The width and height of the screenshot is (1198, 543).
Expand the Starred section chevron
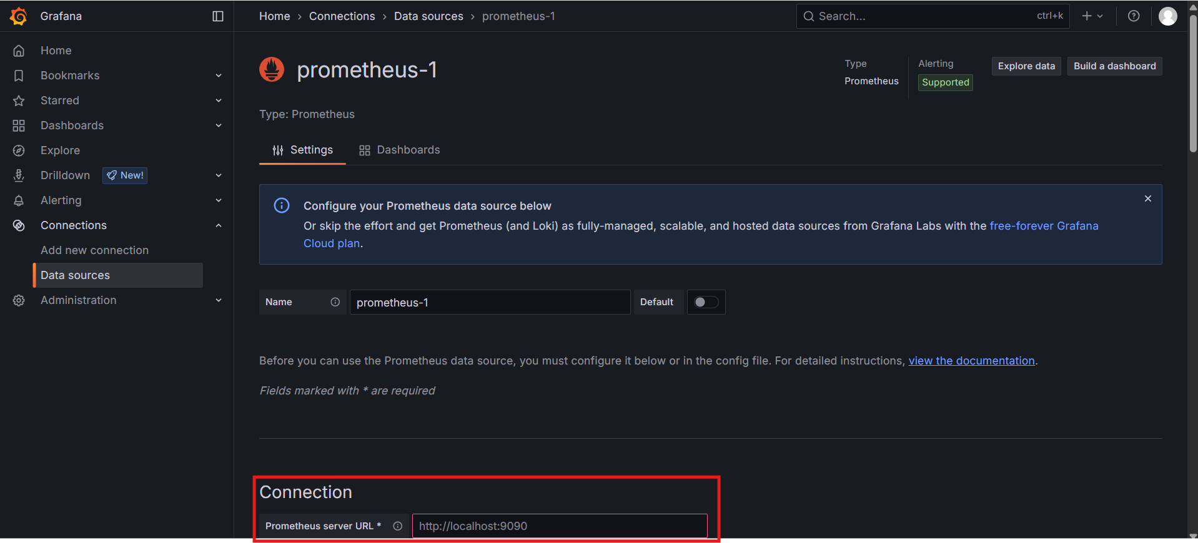tap(219, 100)
